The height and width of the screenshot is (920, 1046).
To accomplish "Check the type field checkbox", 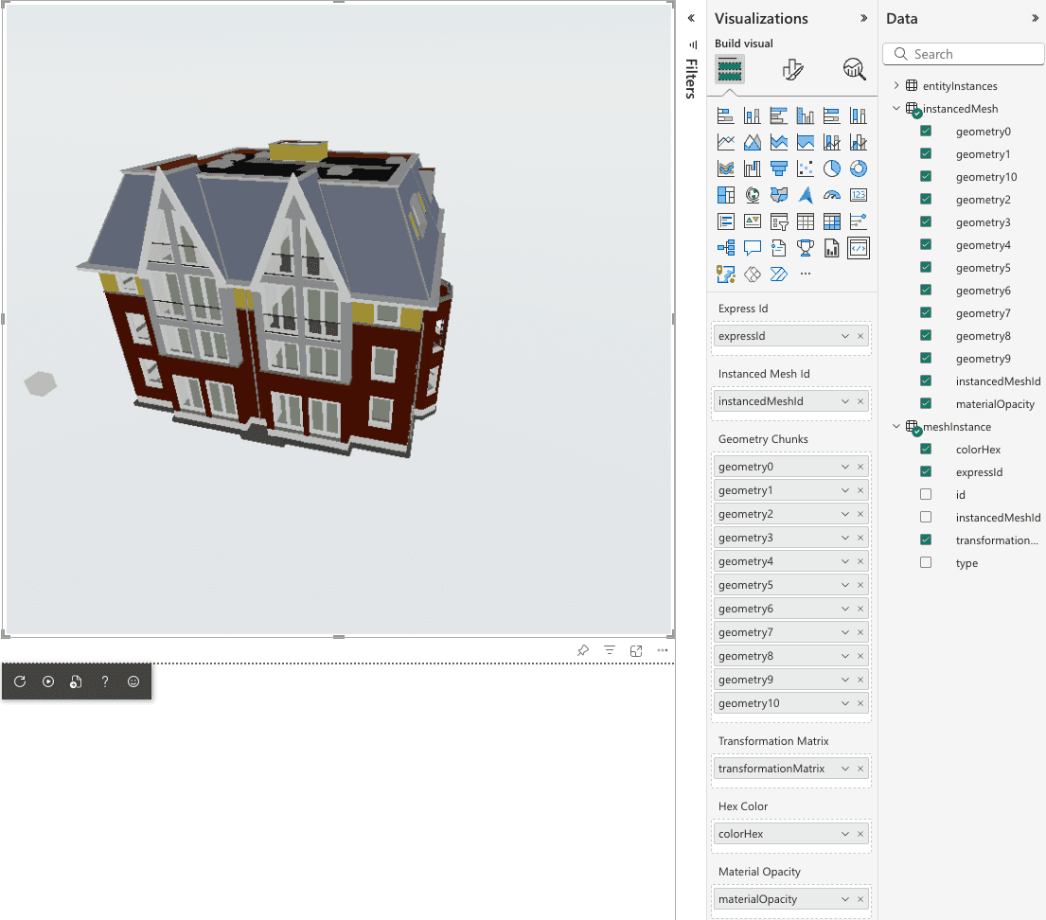I will tap(926, 563).
